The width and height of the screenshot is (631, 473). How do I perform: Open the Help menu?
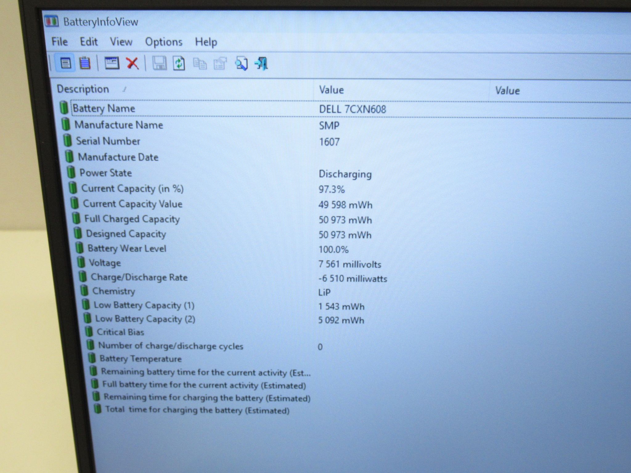[x=206, y=42]
